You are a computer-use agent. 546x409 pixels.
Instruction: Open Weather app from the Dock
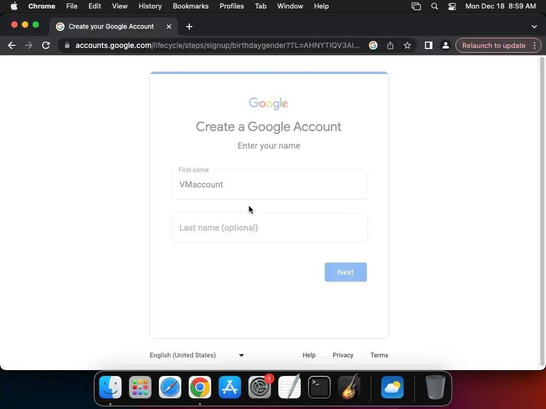pyautogui.click(x=392, y=387)
